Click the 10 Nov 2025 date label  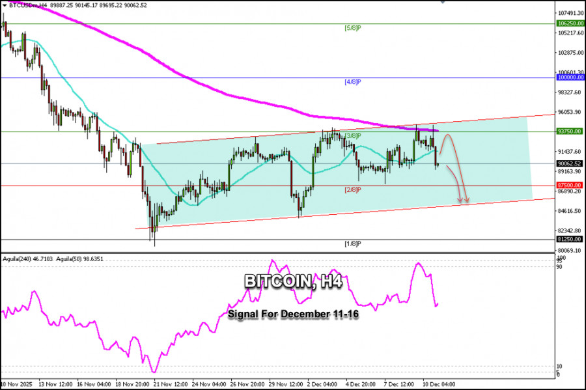pyautogui.click(x=16, y=384)
